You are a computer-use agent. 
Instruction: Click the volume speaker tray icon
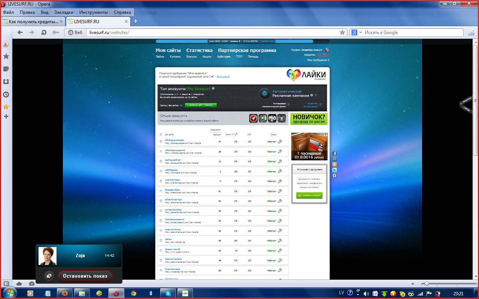[366, 293]
